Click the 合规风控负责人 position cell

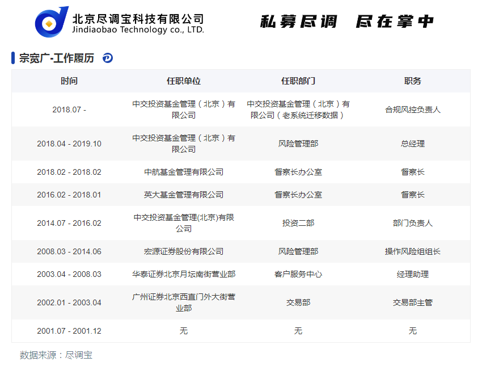[413, 110]
